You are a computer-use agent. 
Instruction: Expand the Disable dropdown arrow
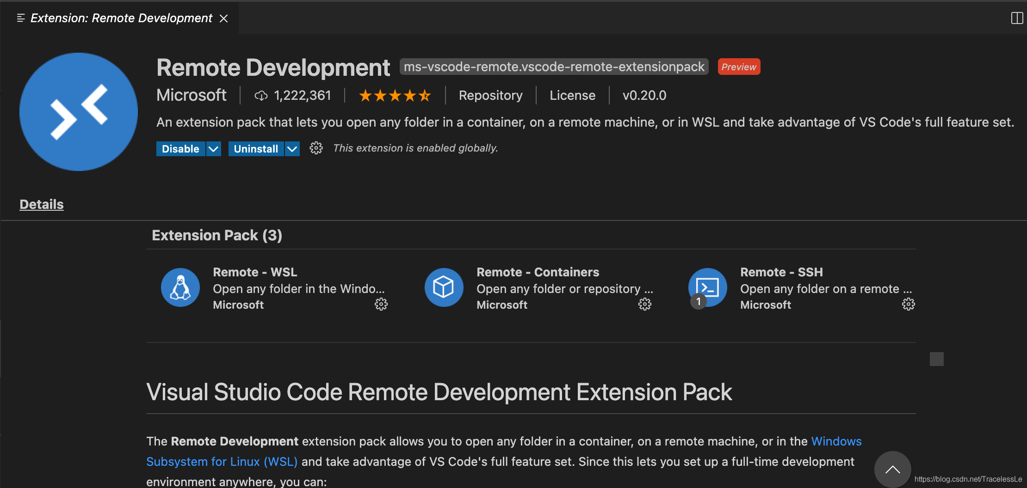coord(213,149)
